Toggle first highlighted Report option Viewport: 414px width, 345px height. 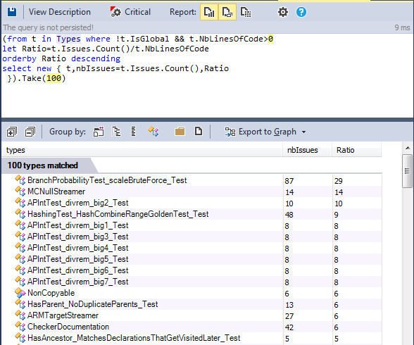[x=209, y=12]
